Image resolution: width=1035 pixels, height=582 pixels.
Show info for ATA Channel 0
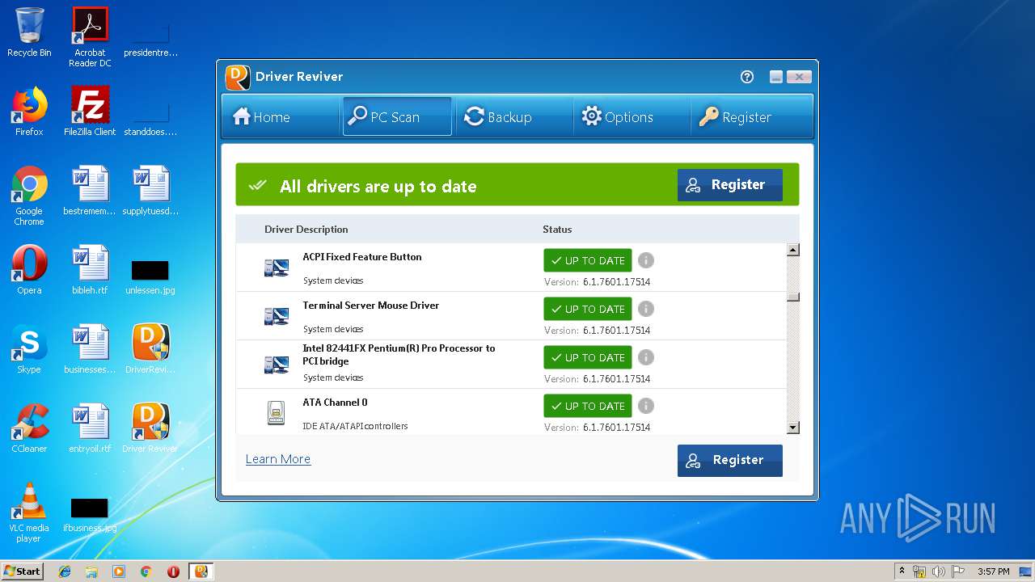point(646,406)
